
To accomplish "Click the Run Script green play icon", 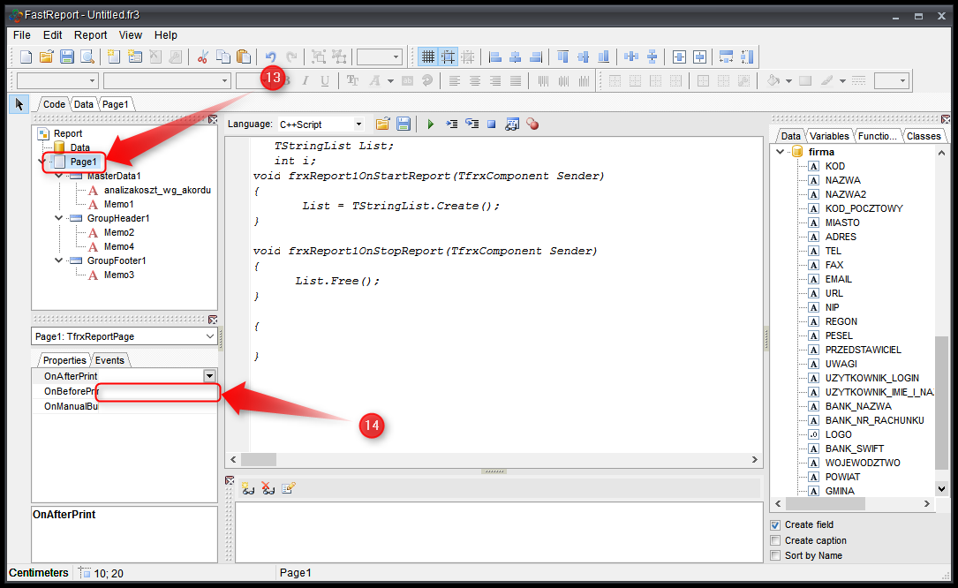I will 431,124.
